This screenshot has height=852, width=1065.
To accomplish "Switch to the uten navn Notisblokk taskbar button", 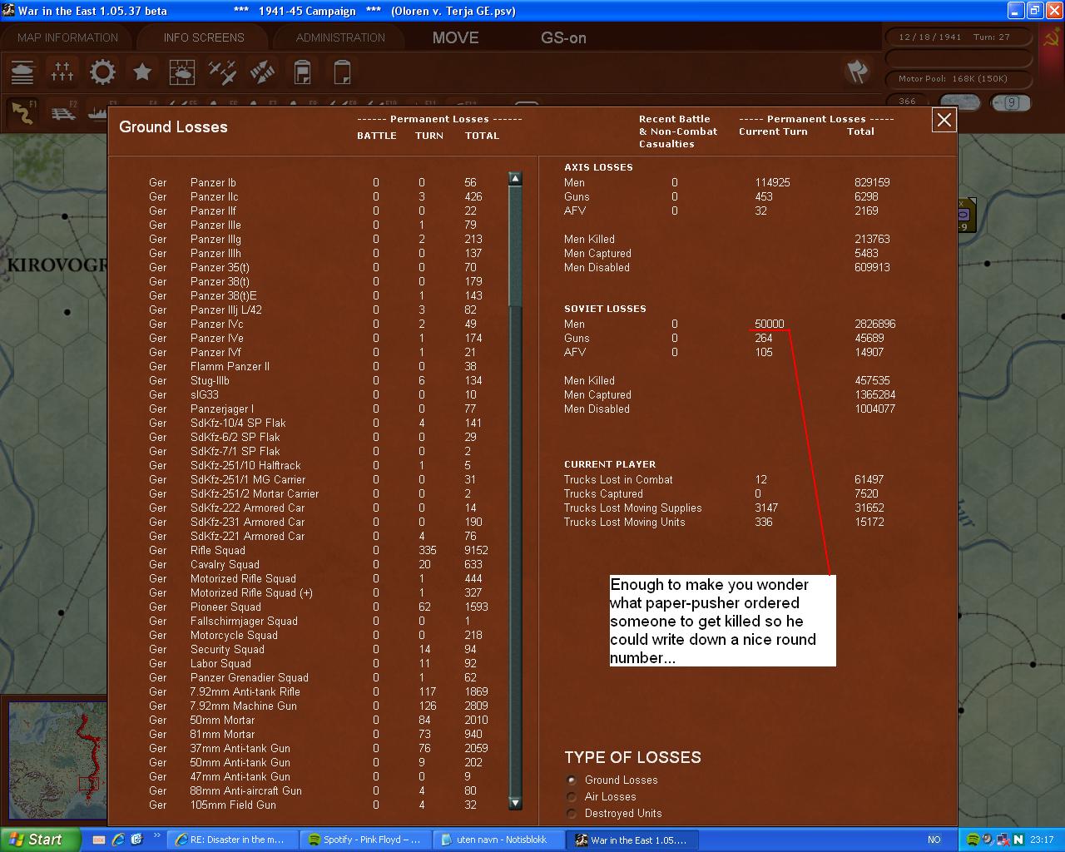I will pyautogui.click(x=500, y=840).
